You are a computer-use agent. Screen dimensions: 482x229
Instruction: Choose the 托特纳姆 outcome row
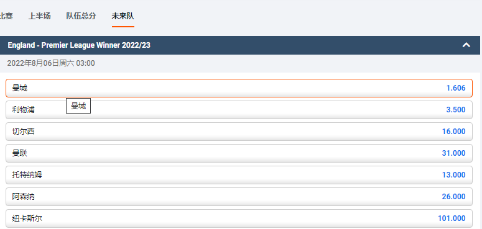click(239, 175)
